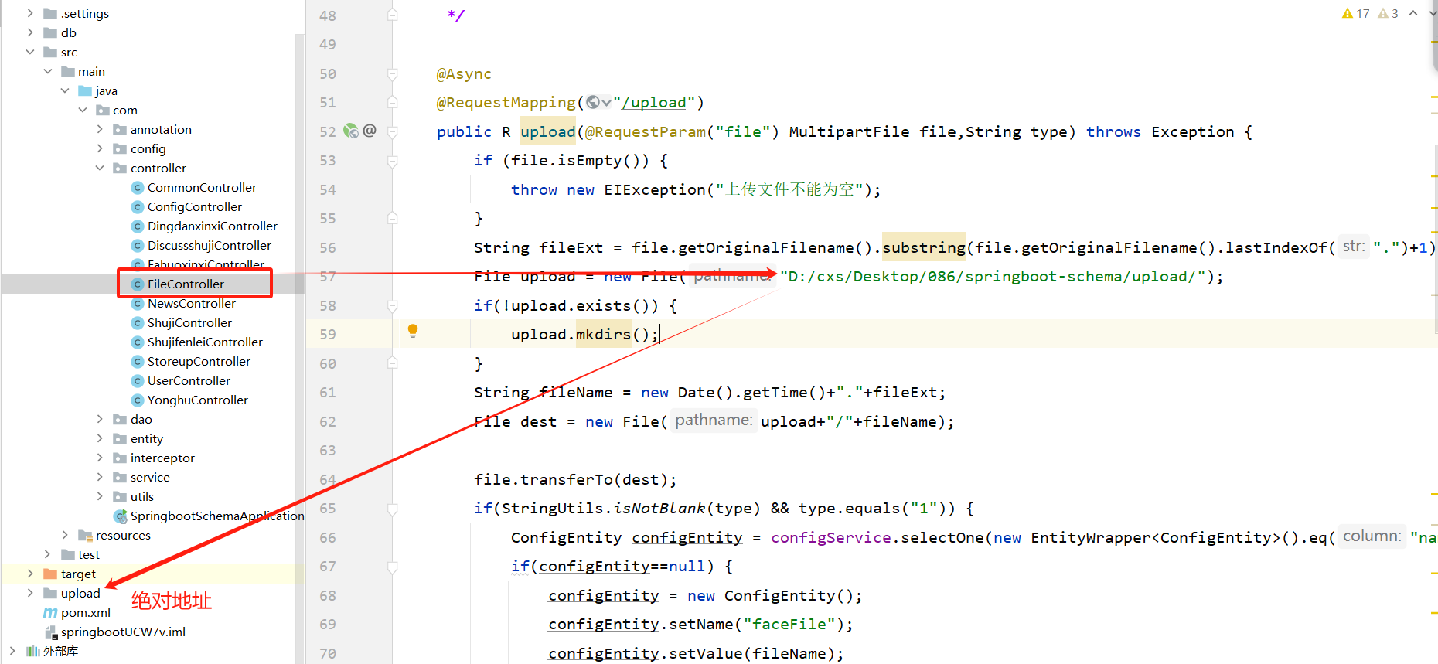This screenshot has height=664, width=1438.
Task: Collapse the com package
Action: coord(83,110)
